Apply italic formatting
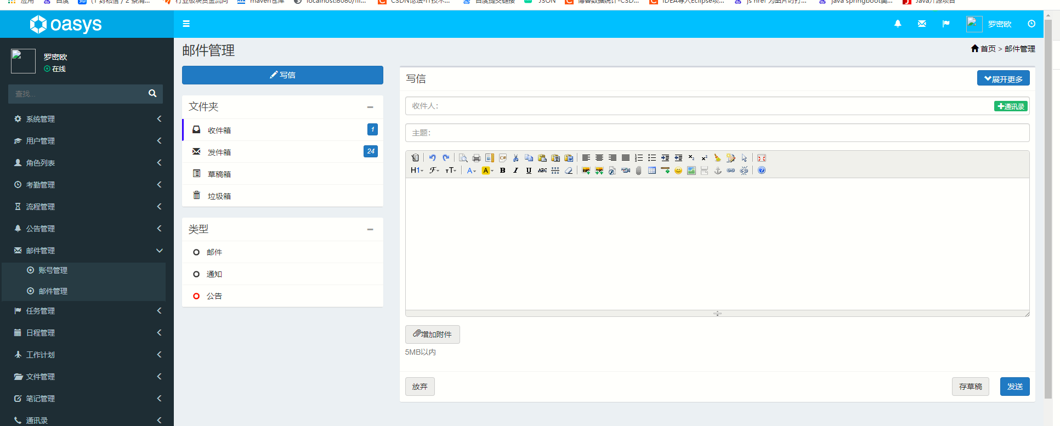 point(516,171)
